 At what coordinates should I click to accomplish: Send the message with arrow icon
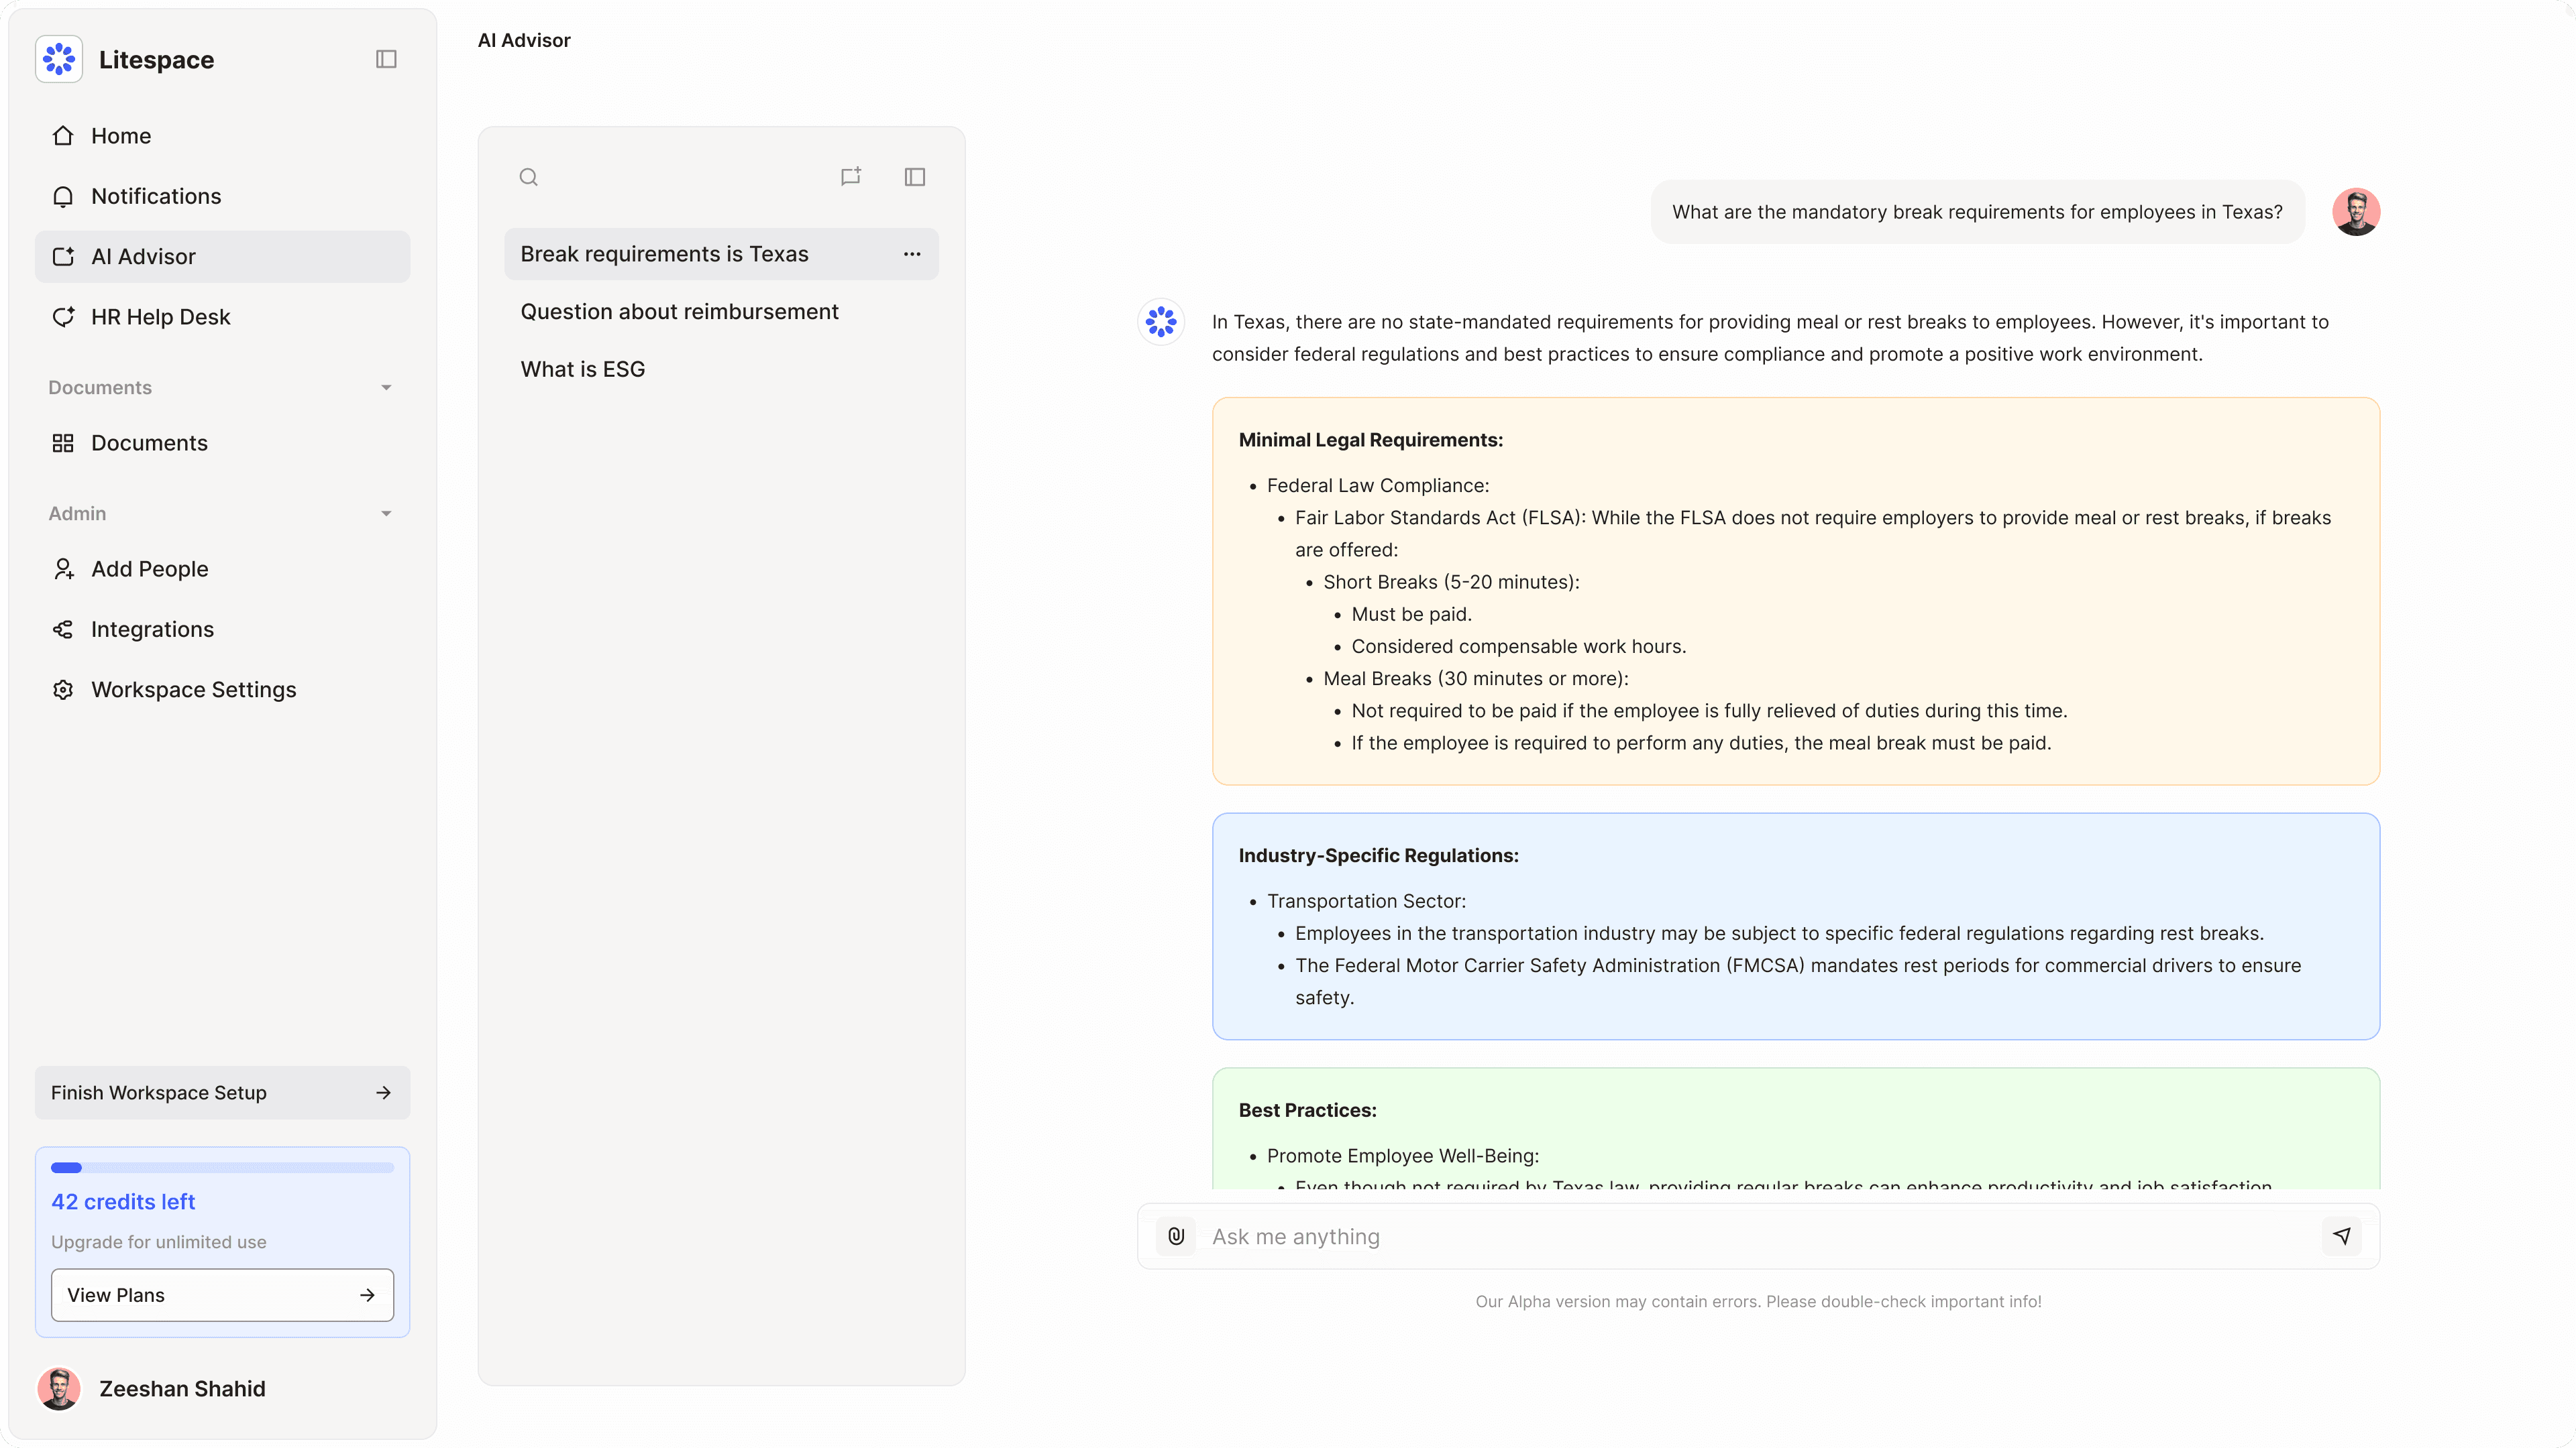(2341, 1236)
